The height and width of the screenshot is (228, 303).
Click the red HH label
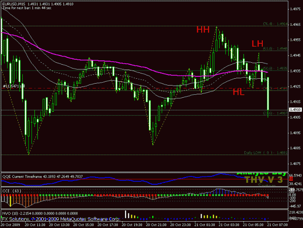[203, 30]
